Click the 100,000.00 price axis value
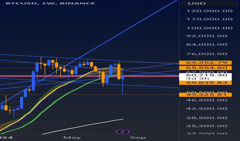The width and height of the screenshot is (240, 141). click(209, 28)
